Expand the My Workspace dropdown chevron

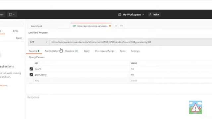[x=143, y=15]
